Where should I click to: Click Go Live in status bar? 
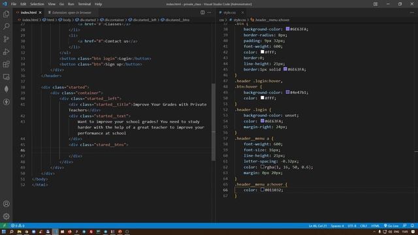point(391,226)
